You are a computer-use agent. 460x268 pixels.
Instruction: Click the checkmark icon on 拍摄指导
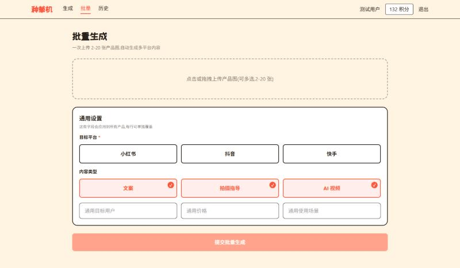coord(273,185)
